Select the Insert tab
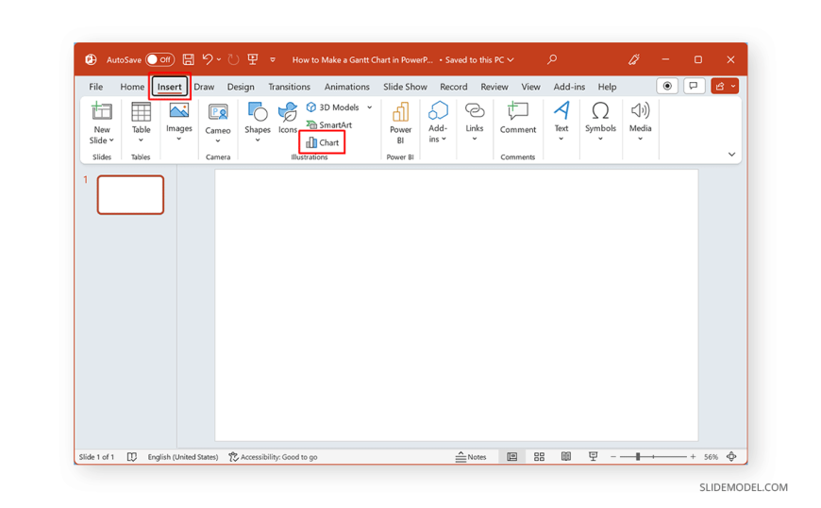The width and height of the screenshot is (821, 508). [x=169, y=87]
